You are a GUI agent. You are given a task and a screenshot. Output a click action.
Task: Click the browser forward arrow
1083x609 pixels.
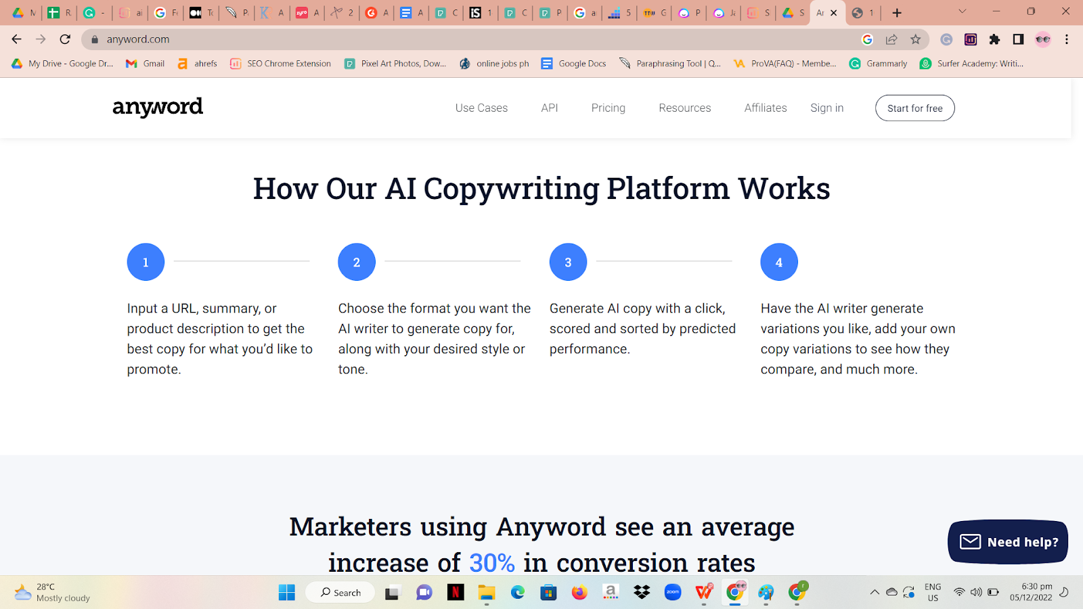[x=41, y=39]
